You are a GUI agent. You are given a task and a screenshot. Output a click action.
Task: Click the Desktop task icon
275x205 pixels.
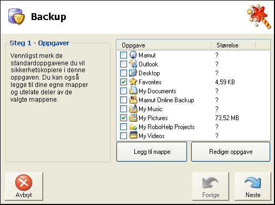[x=133, y=73]
